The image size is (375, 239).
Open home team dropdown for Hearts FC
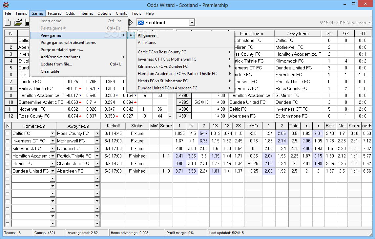pos(52,164)
